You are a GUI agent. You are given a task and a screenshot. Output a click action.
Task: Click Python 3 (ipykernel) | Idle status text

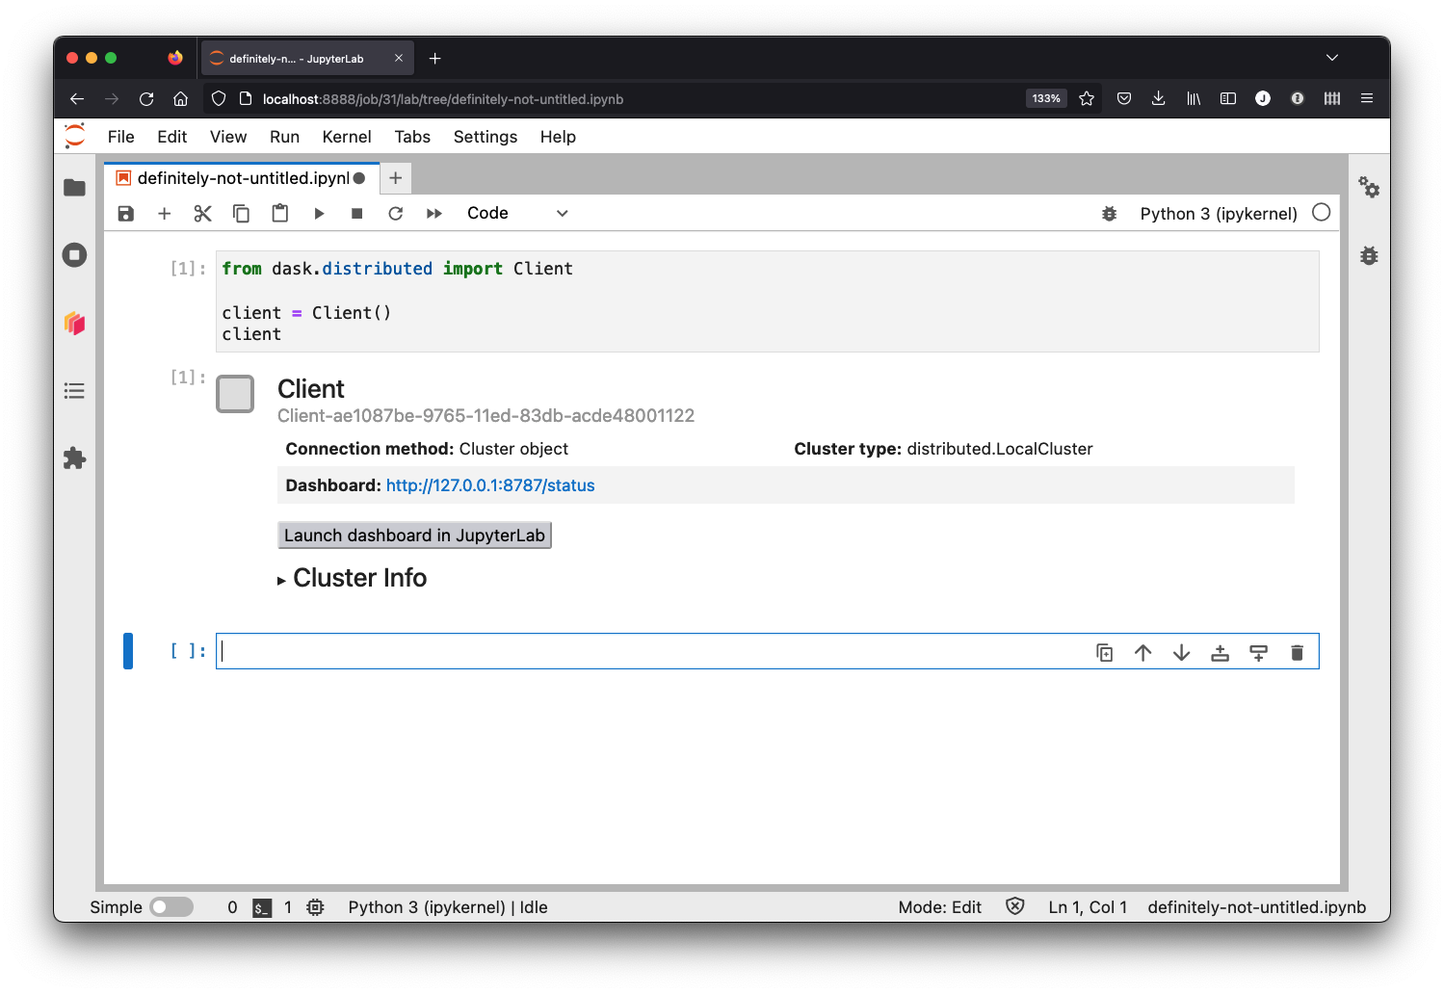448,907
